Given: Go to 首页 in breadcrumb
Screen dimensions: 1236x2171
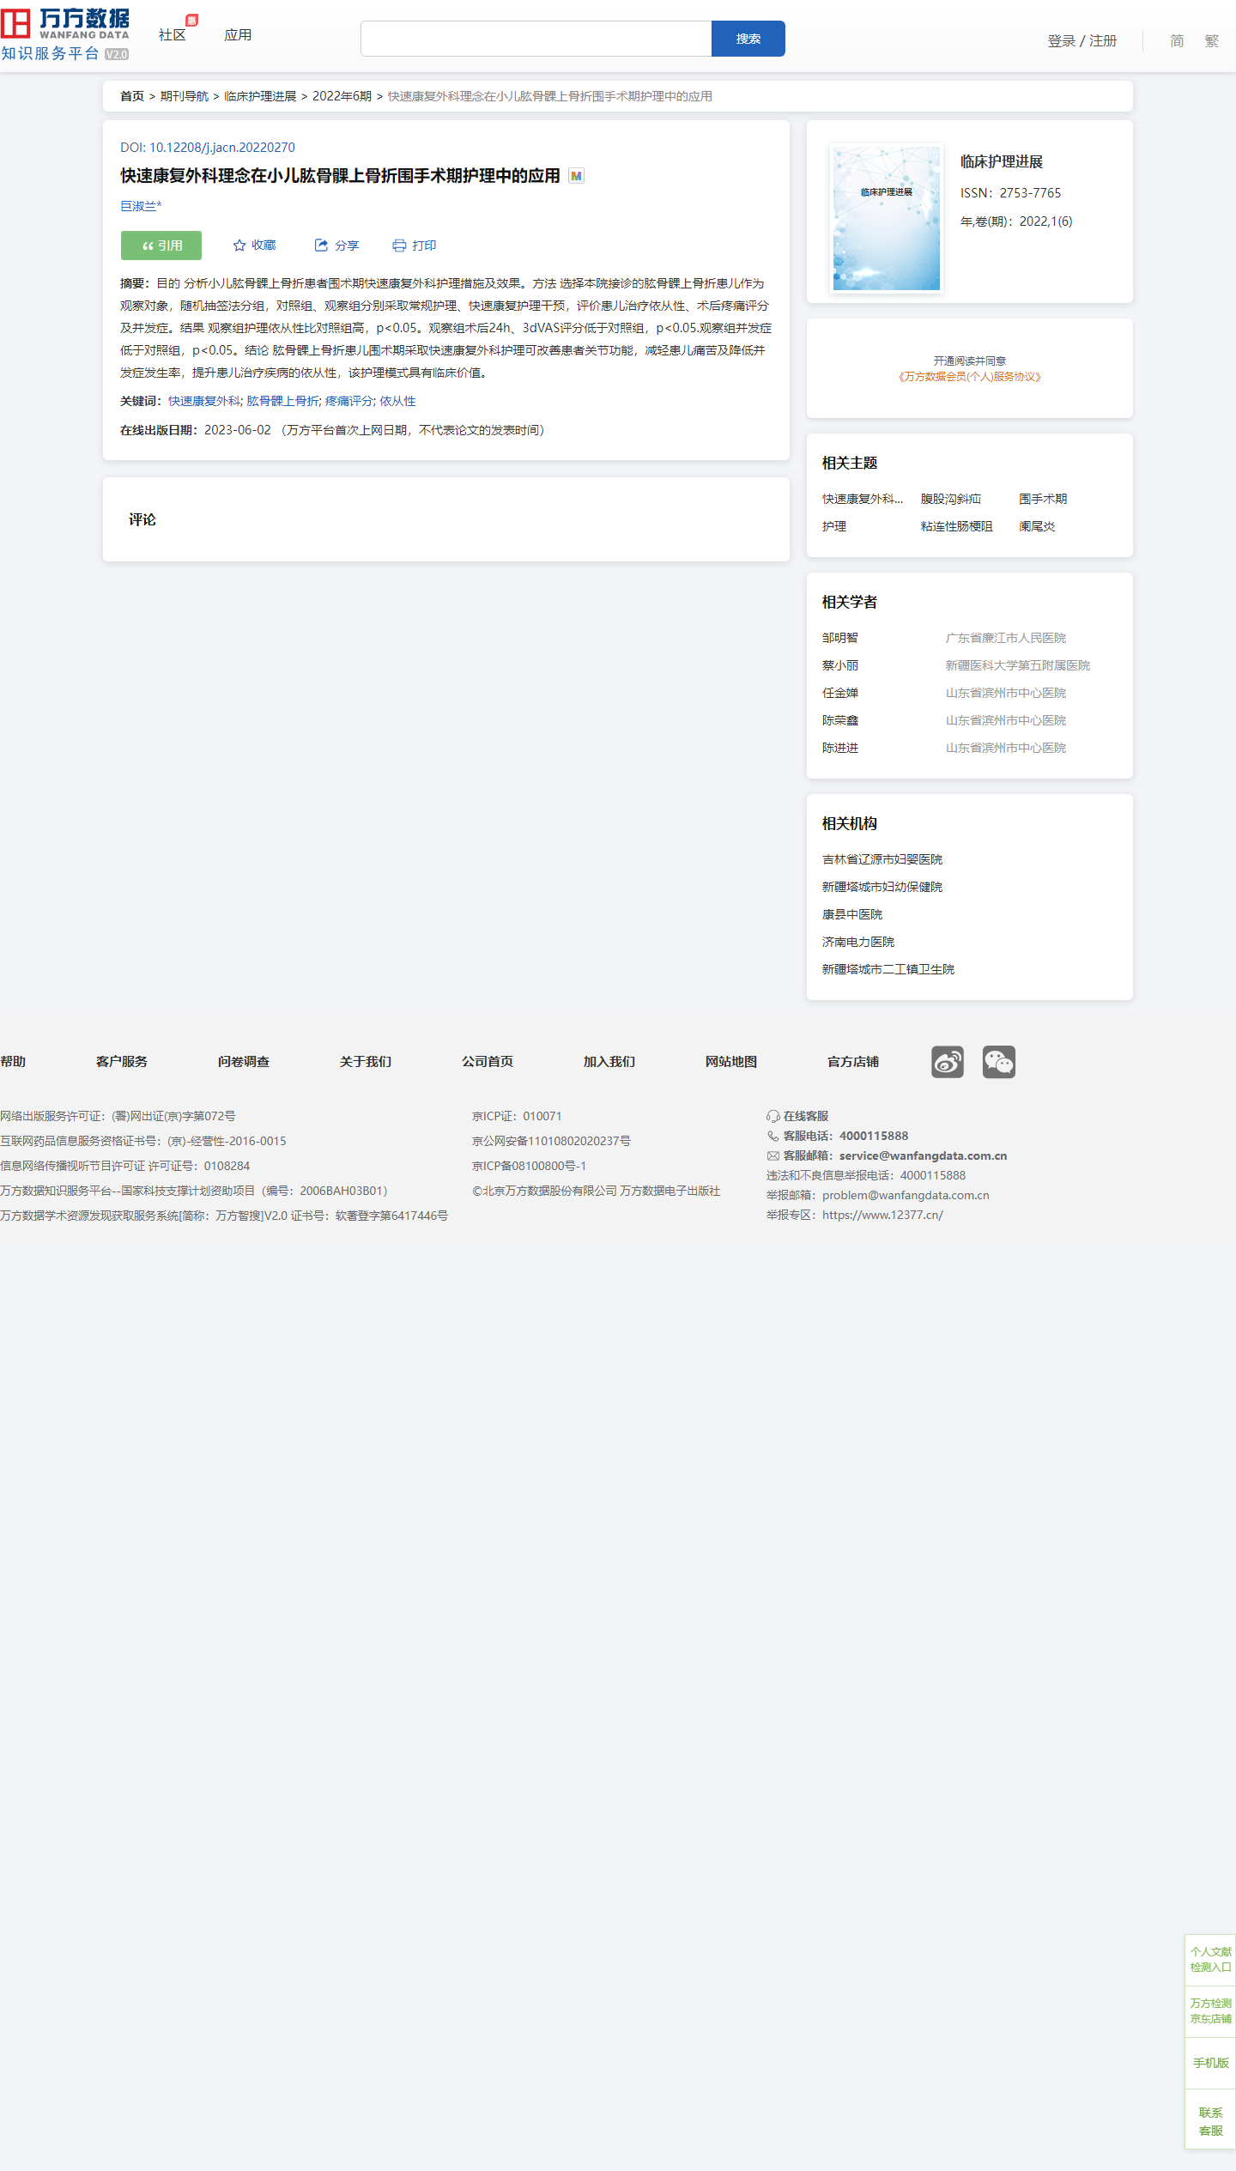Looking at the screenshot, I should (x=132, y=96).
